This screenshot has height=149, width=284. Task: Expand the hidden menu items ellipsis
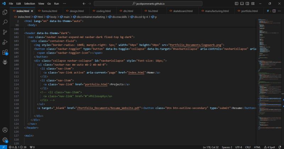click(x=65, y=4)
